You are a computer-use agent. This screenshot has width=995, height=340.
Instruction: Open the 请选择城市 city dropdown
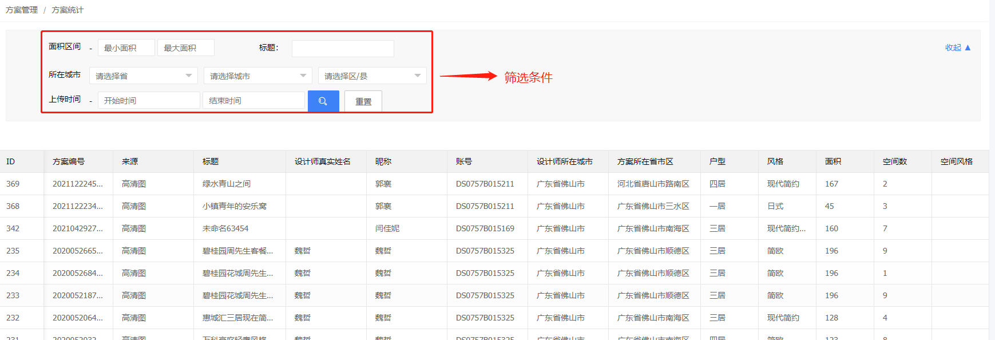257,76
